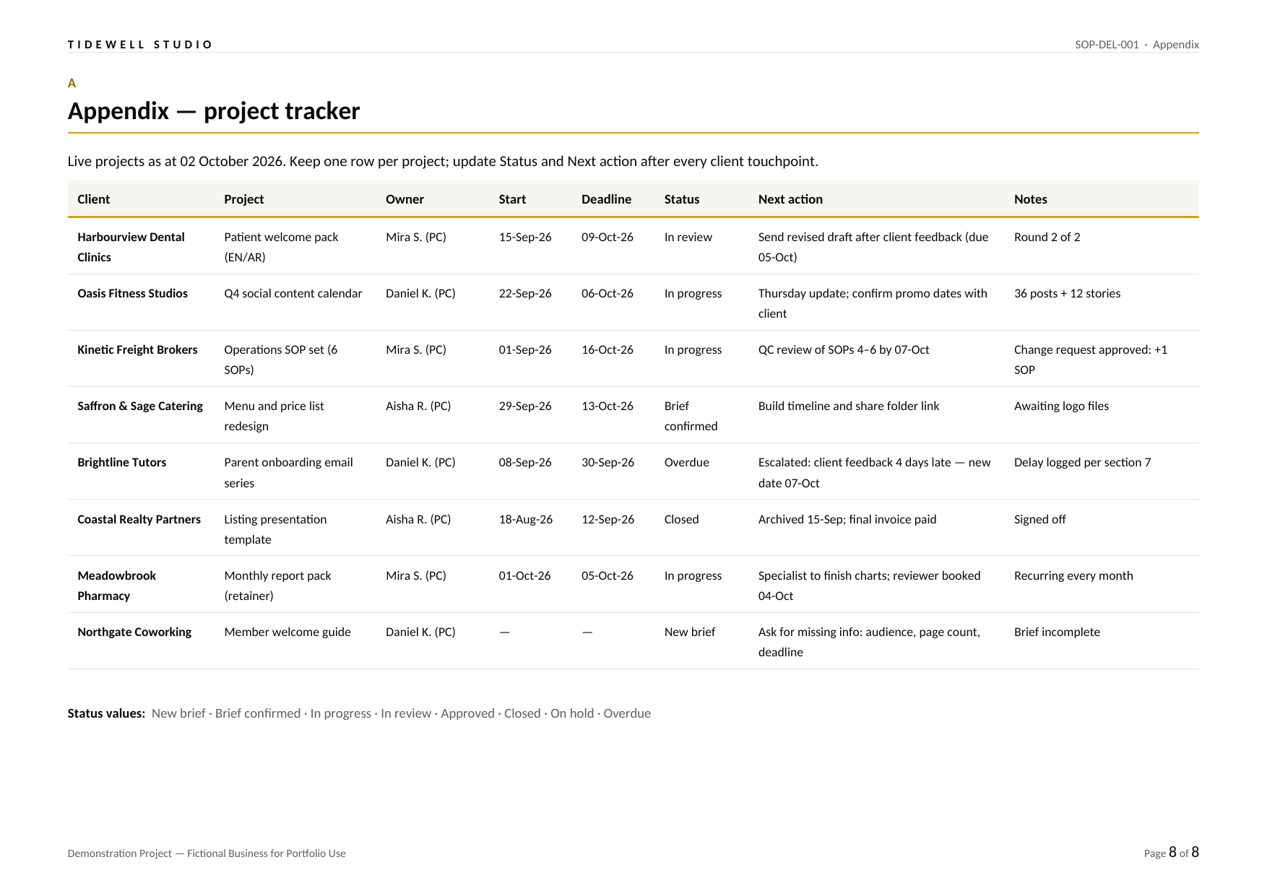Click the "Listing presentation template" project cell

[x=275, y=529]
